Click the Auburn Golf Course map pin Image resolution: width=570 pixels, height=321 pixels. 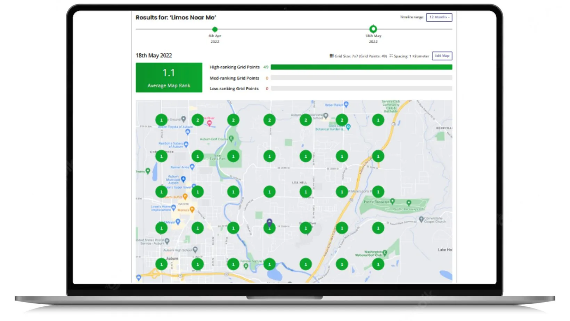pyautogui.click(x=231, y=139)
